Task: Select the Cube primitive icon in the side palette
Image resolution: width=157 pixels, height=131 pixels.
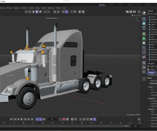Action: coord(144,23)
